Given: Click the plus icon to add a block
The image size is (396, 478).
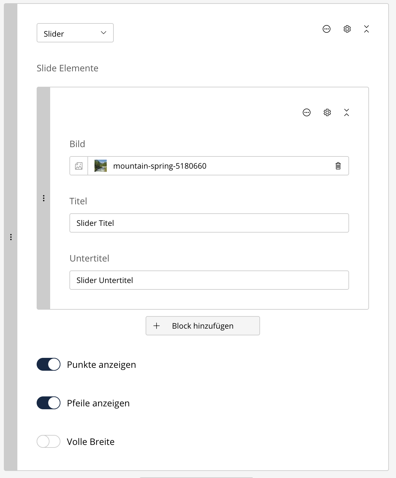Looking at the screenshot, I should (157, 326).
